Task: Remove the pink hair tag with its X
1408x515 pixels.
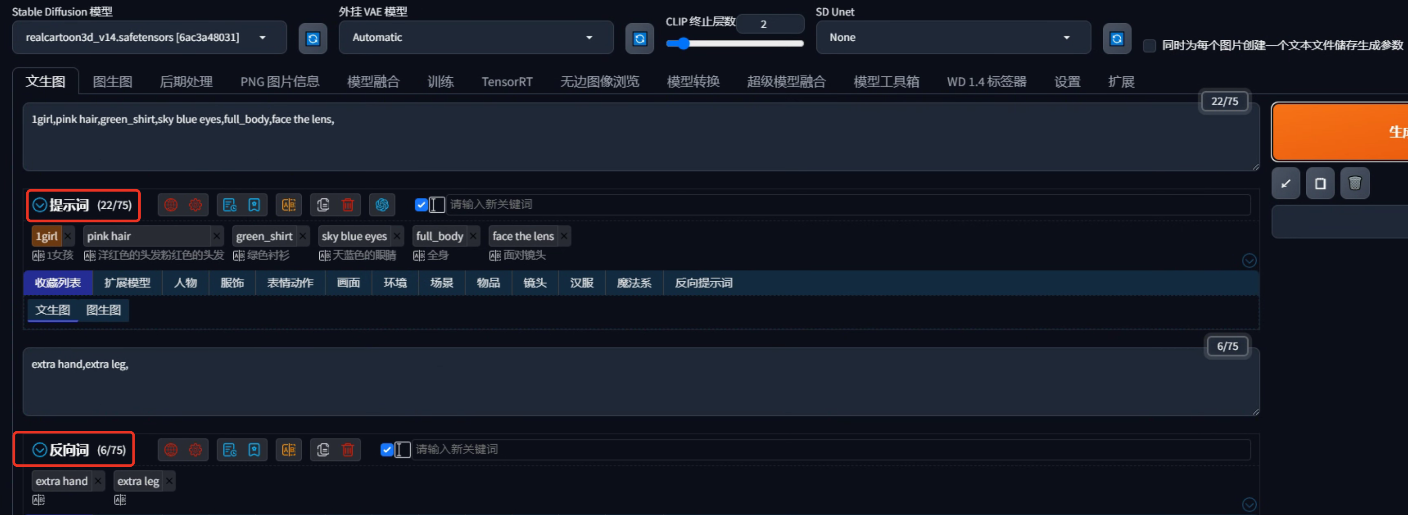Action: [216, 236]
